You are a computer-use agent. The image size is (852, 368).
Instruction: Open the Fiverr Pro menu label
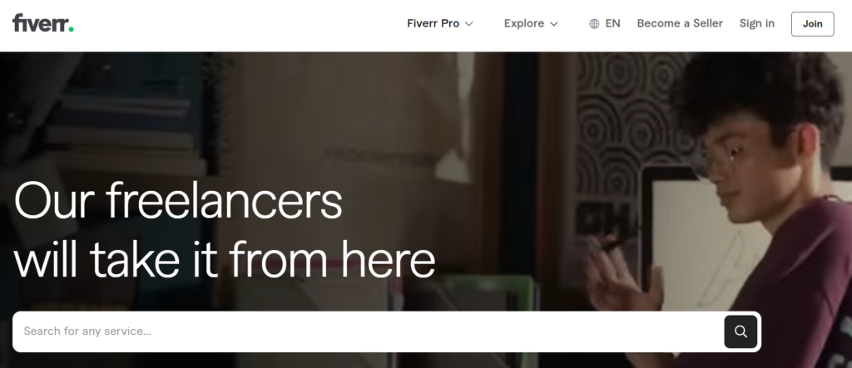point(433,23)
